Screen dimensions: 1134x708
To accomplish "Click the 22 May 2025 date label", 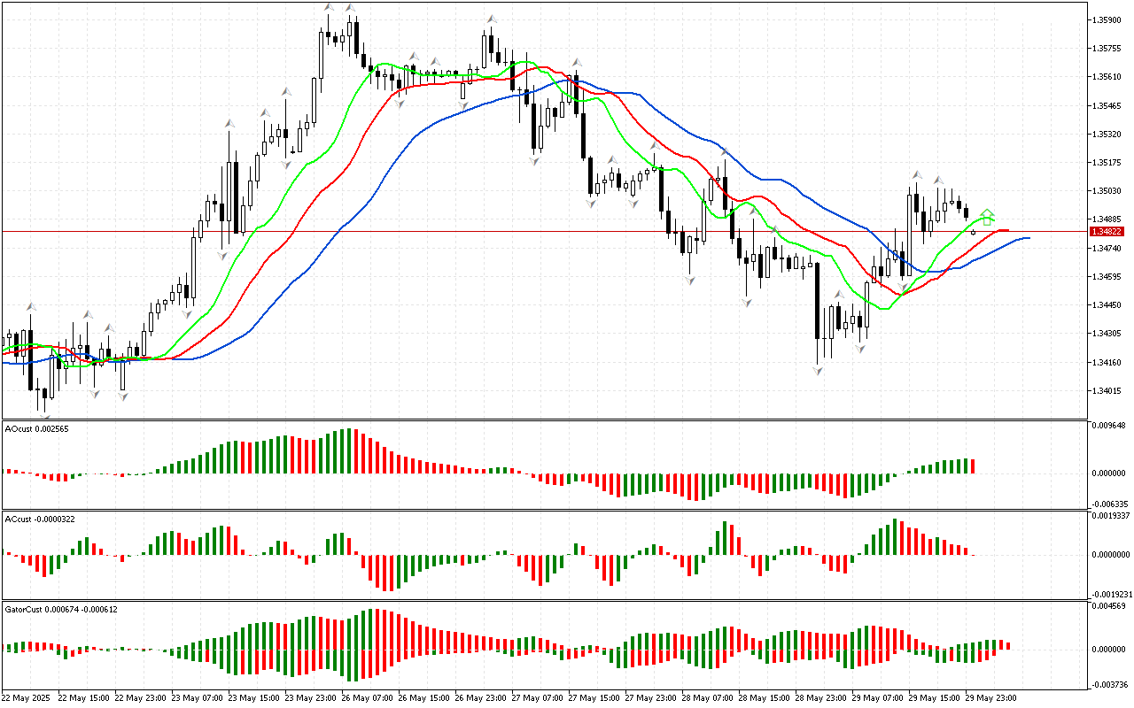I will click(24, 697).
